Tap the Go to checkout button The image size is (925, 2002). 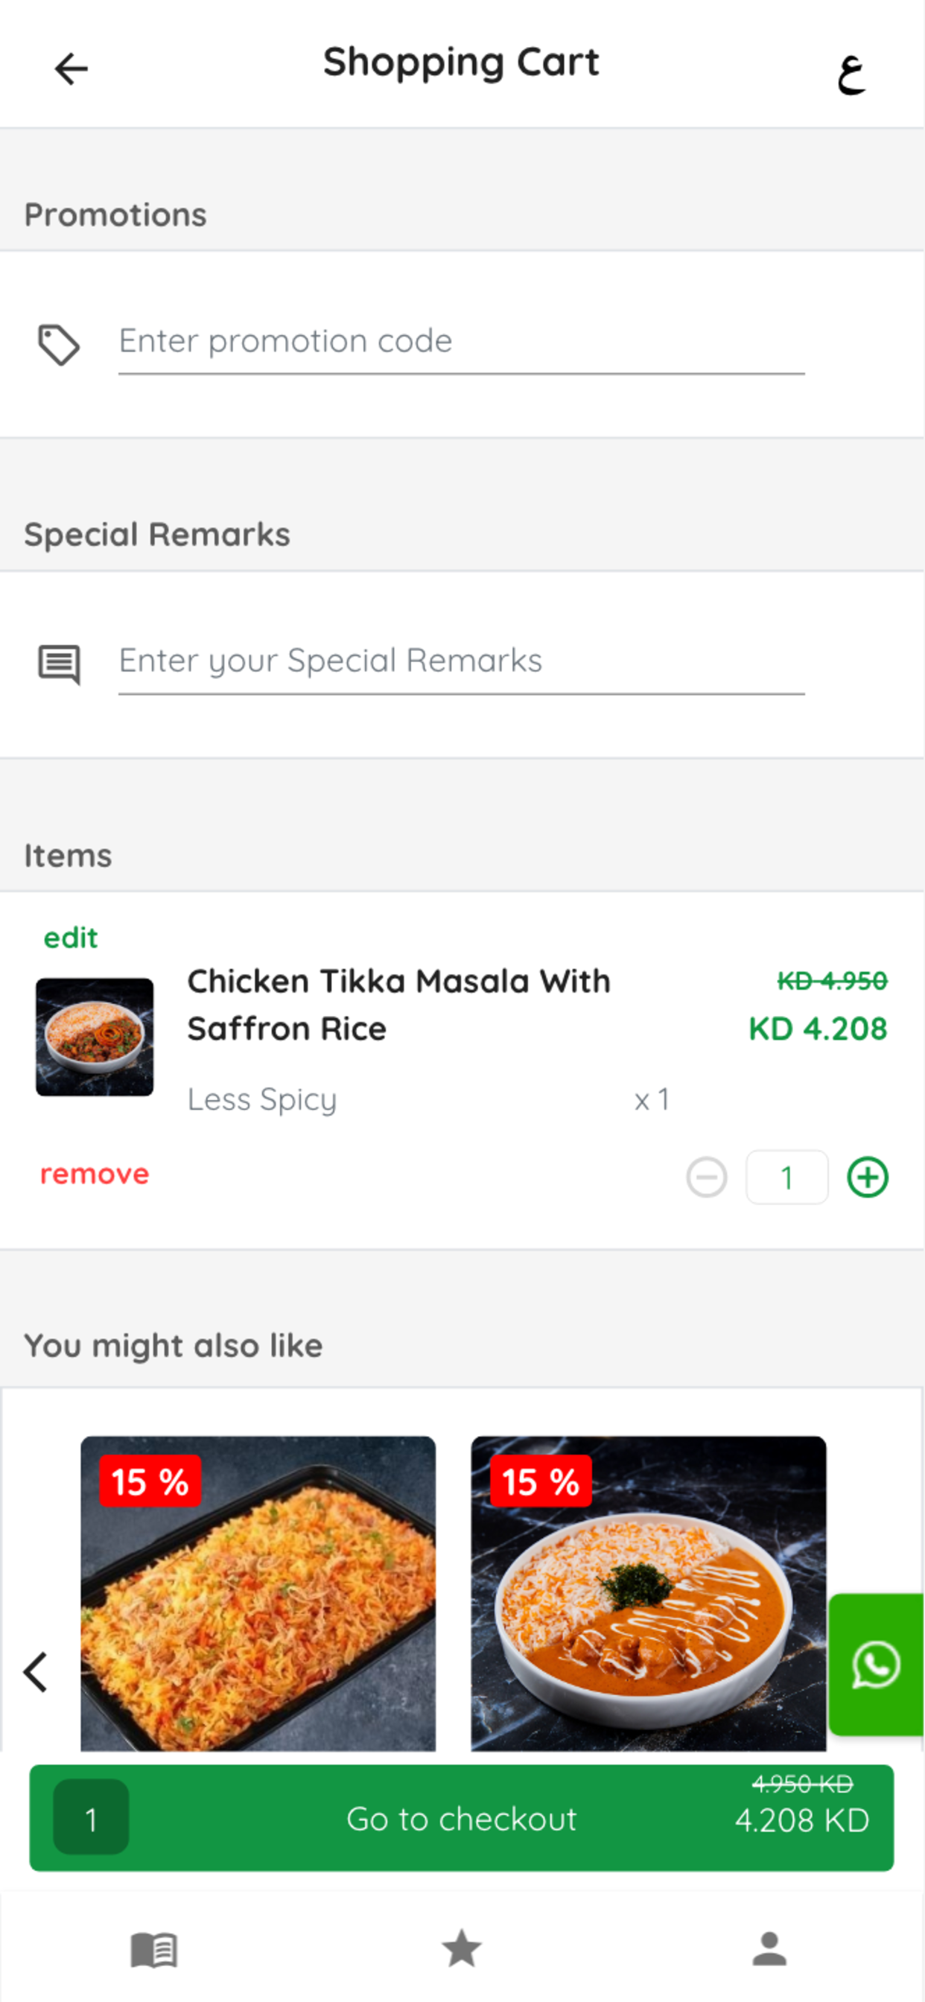click(x=462, y=1818)
